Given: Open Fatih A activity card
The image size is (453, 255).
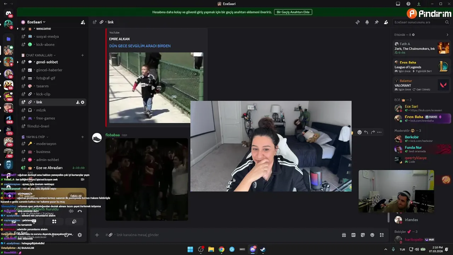Looking at the screenshot, I should pos(422,48).
